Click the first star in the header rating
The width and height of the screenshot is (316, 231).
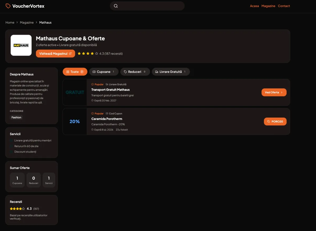pyautogui.click(x=79, y=54)
